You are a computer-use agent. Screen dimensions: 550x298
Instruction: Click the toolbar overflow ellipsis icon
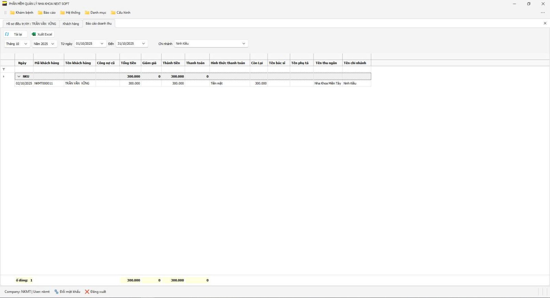(x=543, y=13)
